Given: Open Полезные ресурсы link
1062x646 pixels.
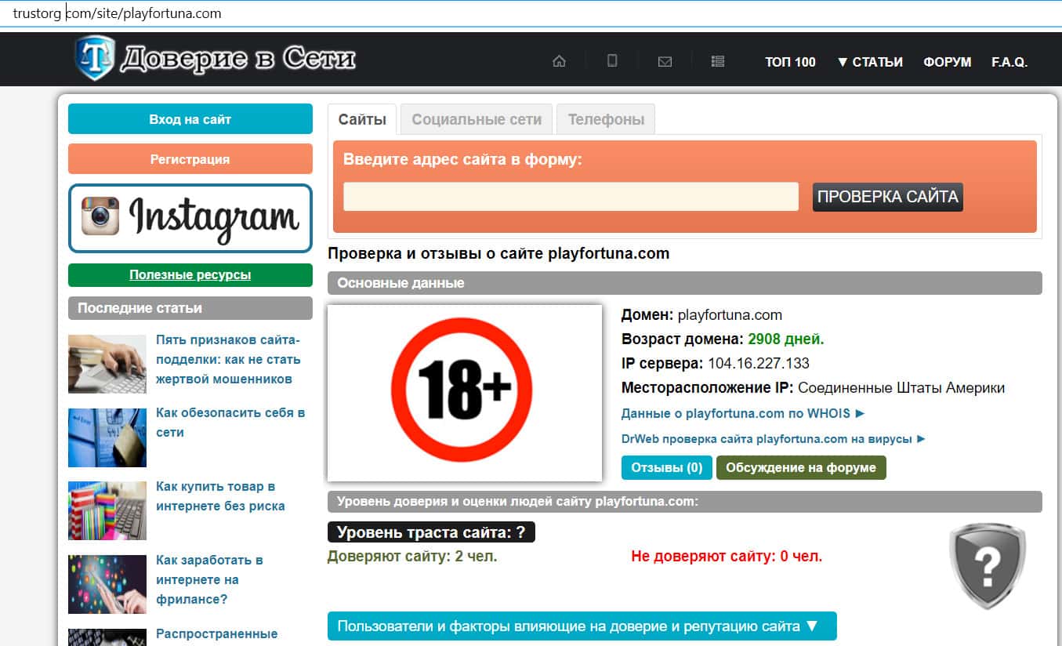Looking at the screenshot, I should [190, 275].
